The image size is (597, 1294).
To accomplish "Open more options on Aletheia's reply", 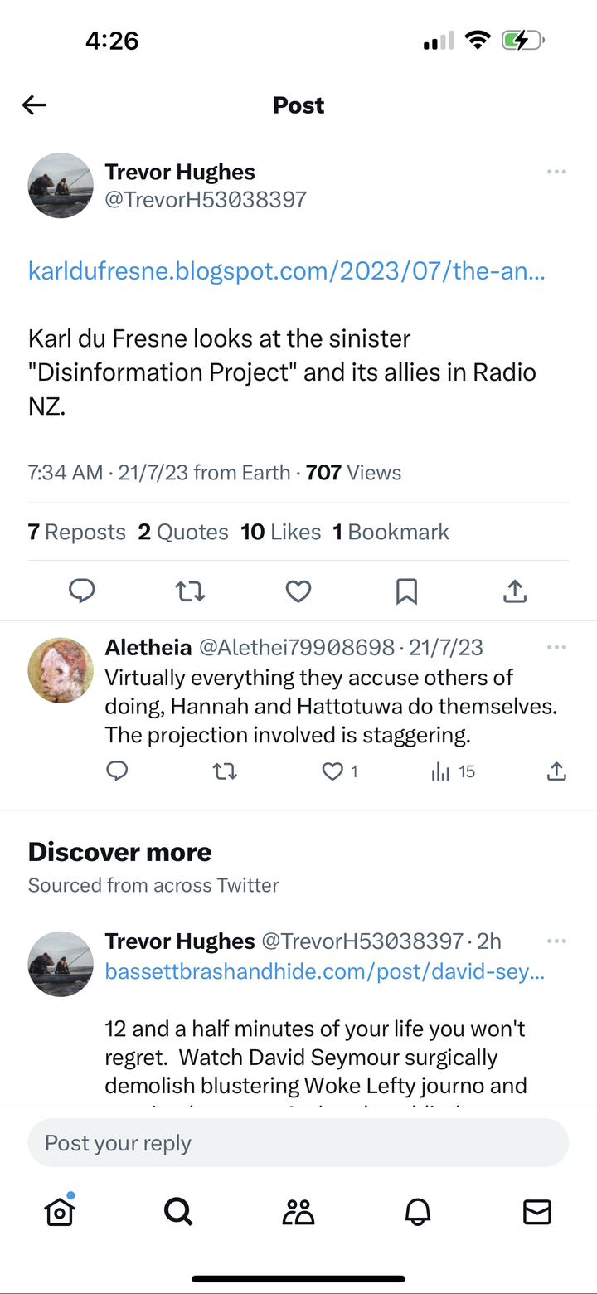I will click(556, 647).
